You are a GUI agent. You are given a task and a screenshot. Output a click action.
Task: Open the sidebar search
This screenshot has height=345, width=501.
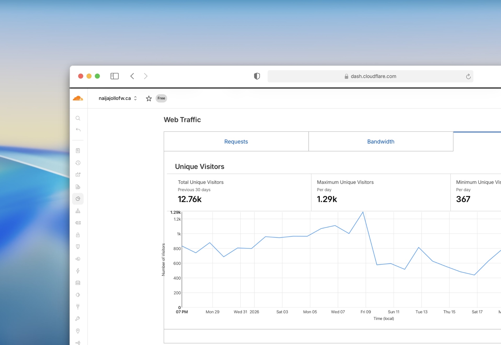[x=78, y=118]
